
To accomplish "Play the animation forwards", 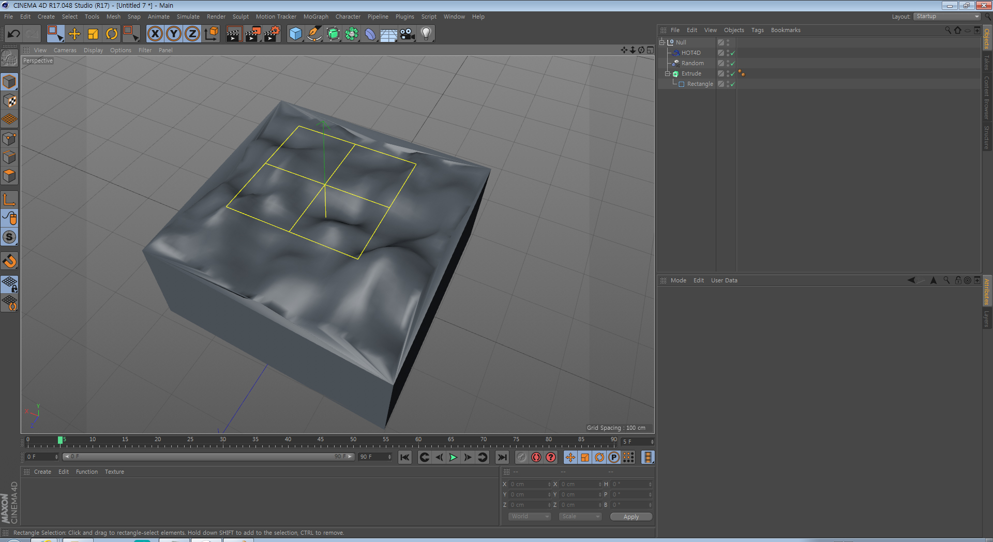I will point(453,457).
